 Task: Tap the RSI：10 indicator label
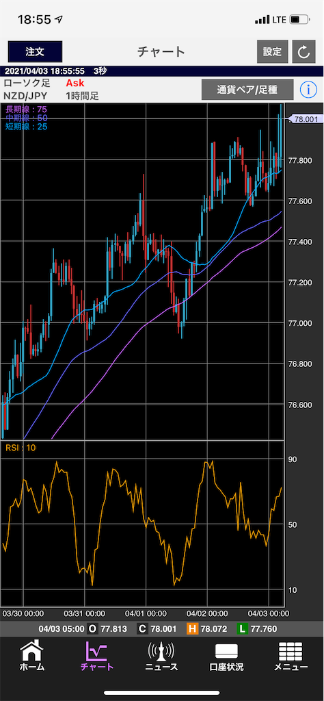[21, 448]
